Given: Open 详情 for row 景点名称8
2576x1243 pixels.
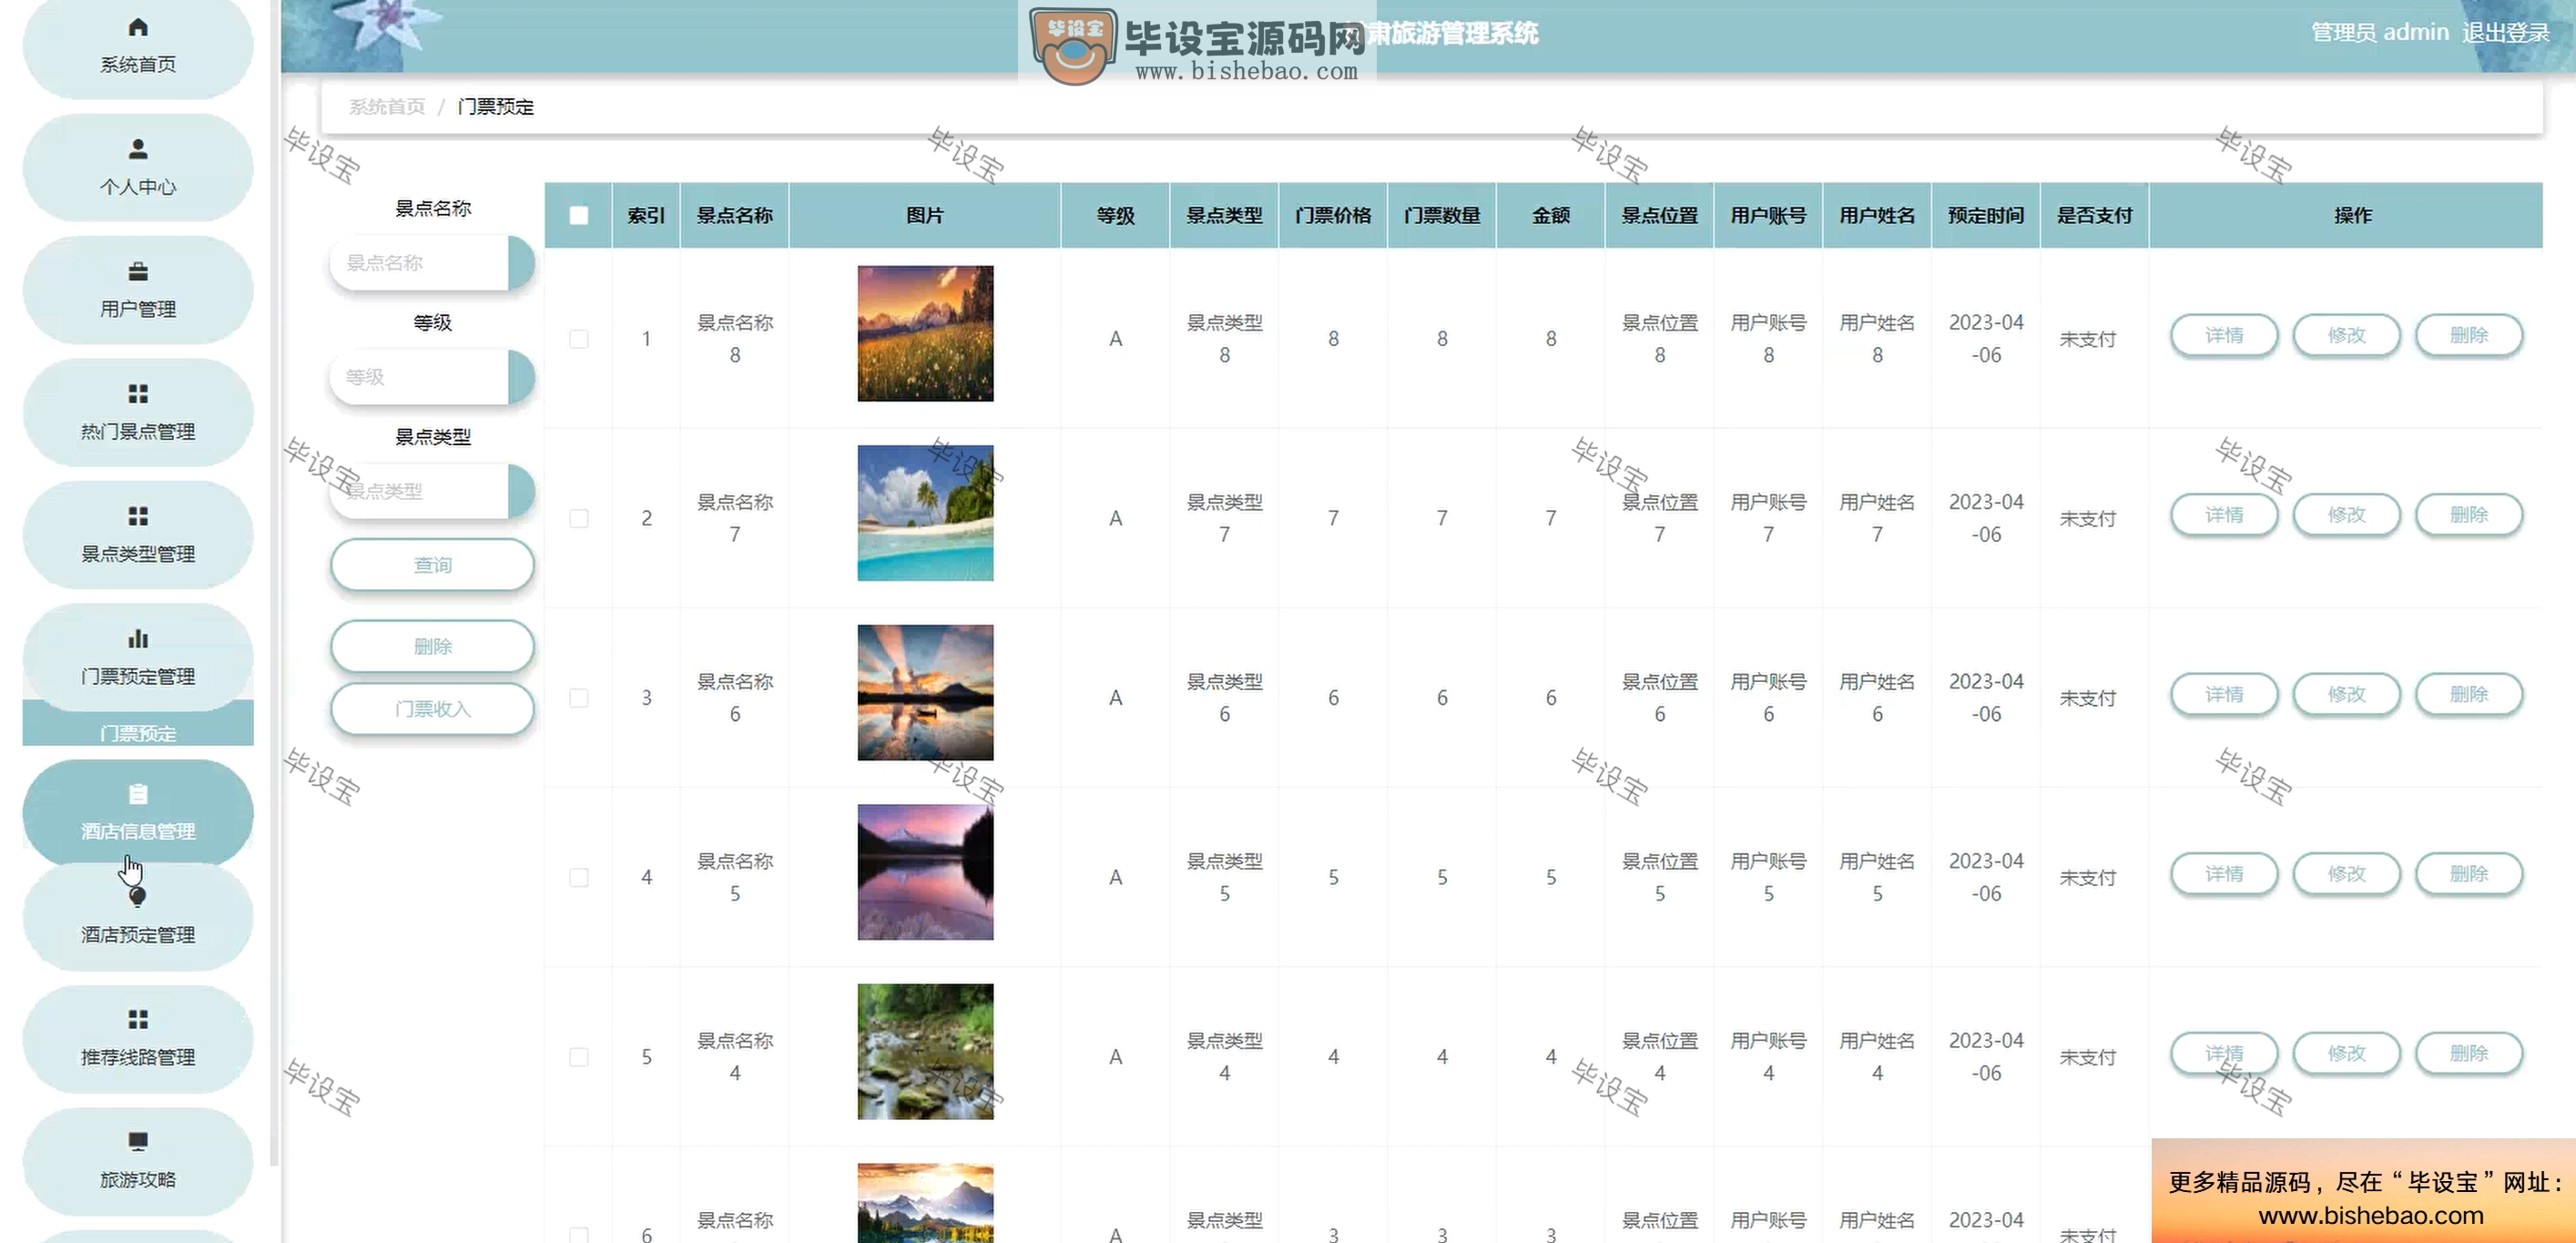Looking at the screenshot, I should 2224,335.
